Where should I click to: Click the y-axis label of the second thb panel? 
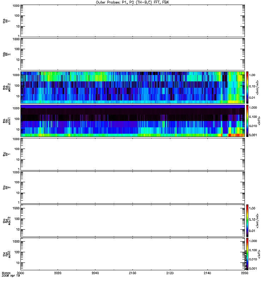point(7,54)
